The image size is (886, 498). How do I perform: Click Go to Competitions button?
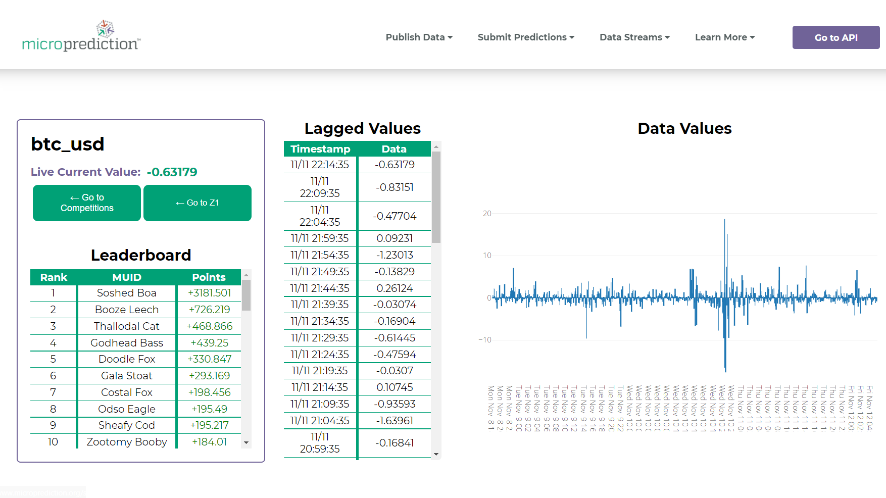[x=87, y=203]
